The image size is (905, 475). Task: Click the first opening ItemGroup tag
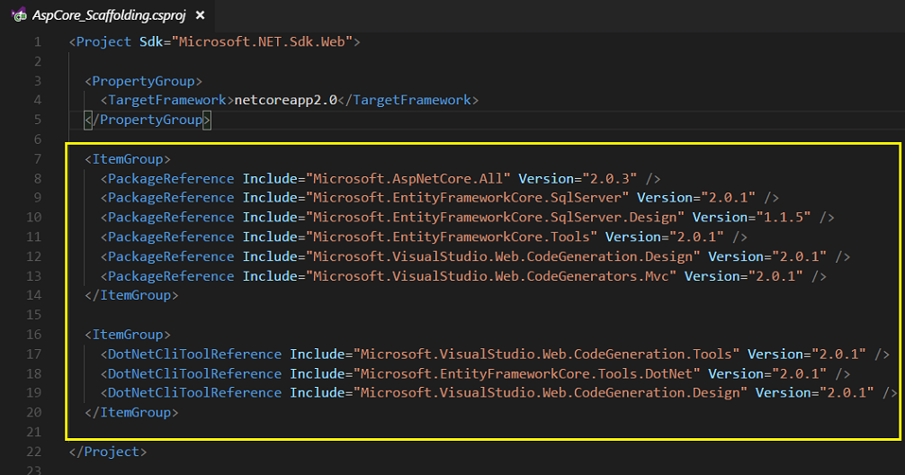(x=128, y=159)
